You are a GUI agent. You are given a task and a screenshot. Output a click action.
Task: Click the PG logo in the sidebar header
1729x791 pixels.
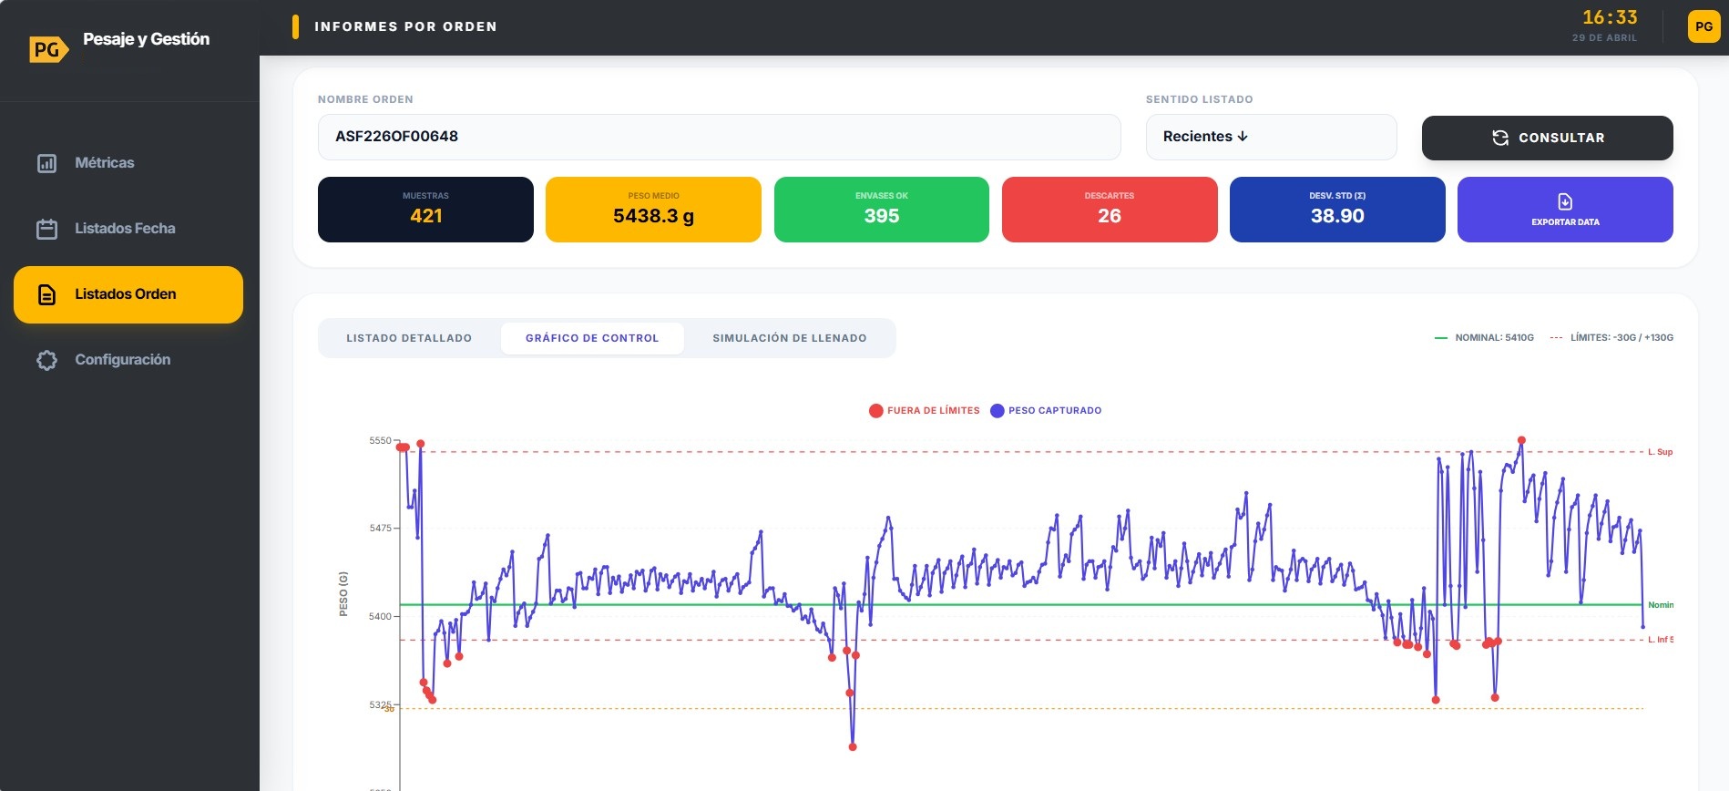pyautogui.click(x=48, y=49)
